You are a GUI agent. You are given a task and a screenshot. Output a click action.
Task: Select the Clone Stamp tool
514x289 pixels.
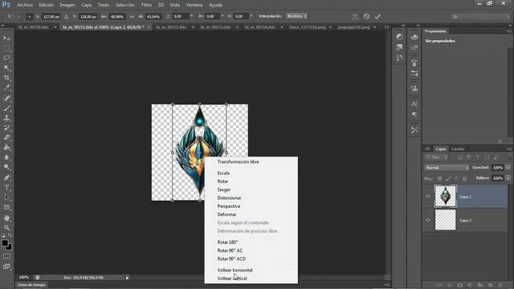[6, 118]
